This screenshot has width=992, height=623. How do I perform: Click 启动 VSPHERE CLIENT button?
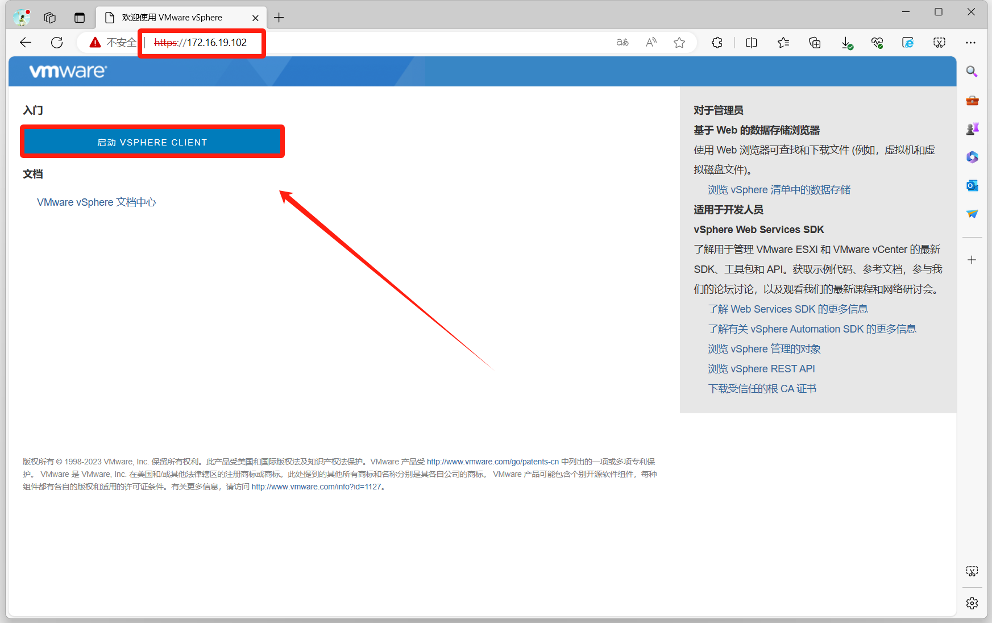point(152,142)
